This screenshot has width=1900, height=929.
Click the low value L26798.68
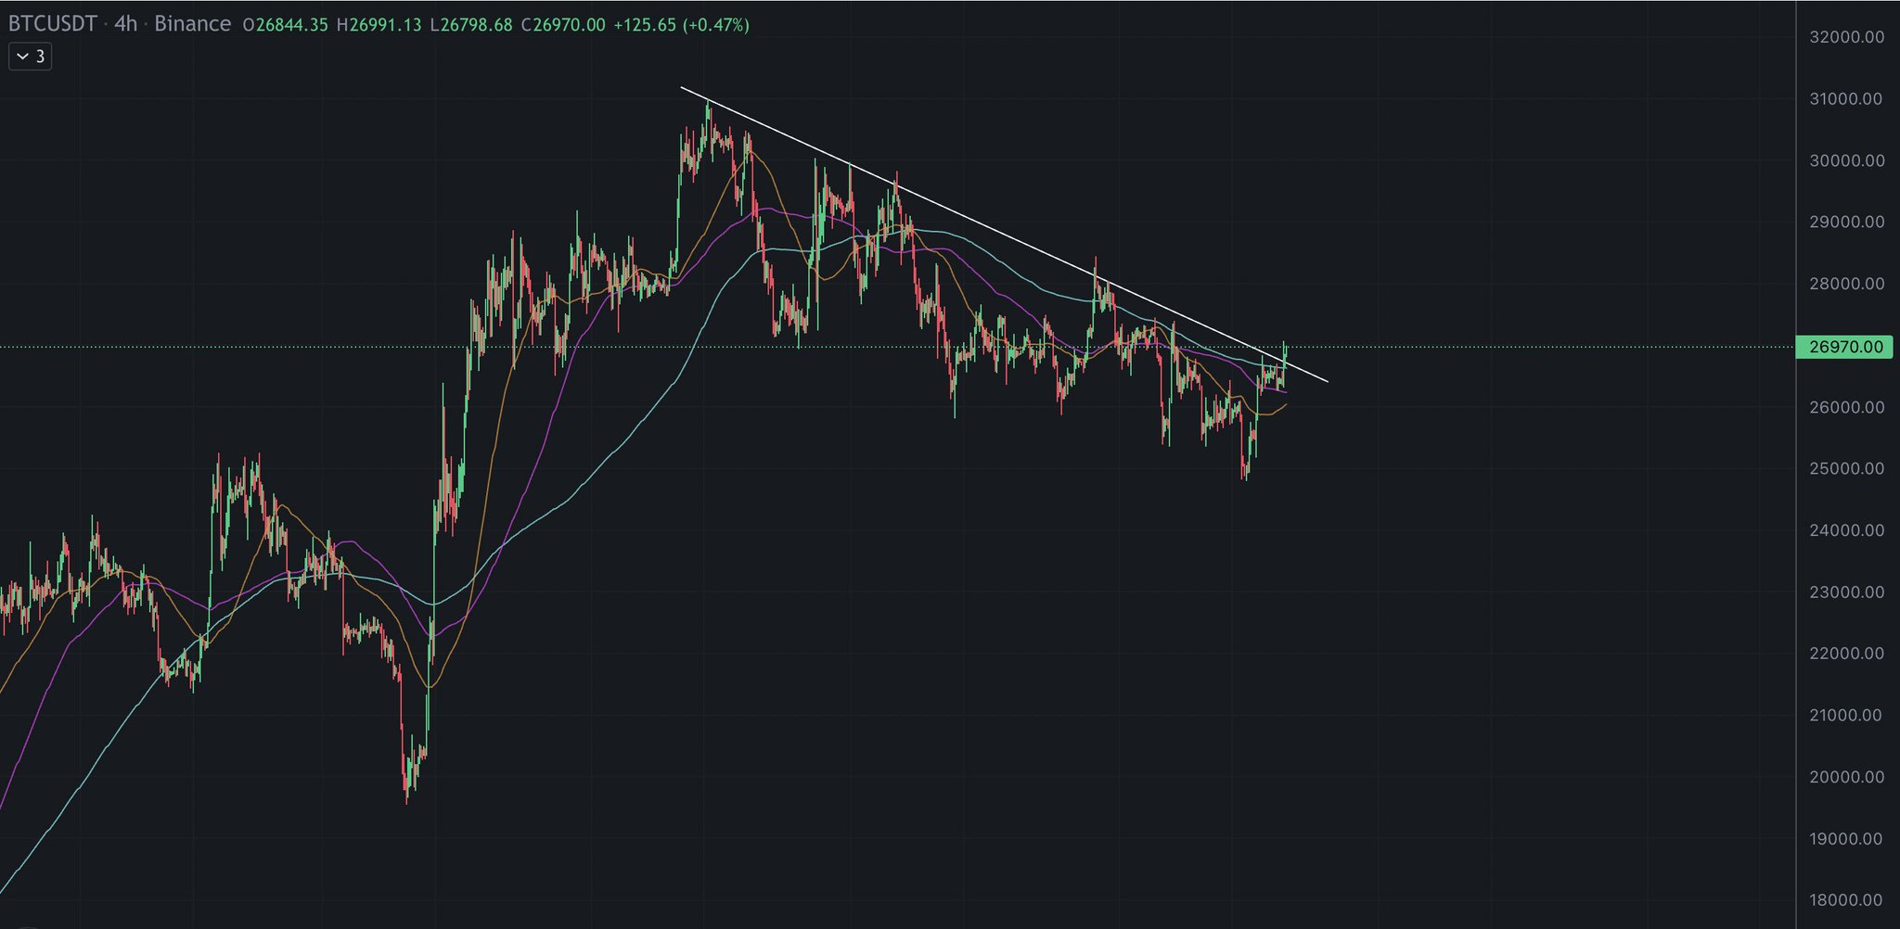tap(471, 25)
